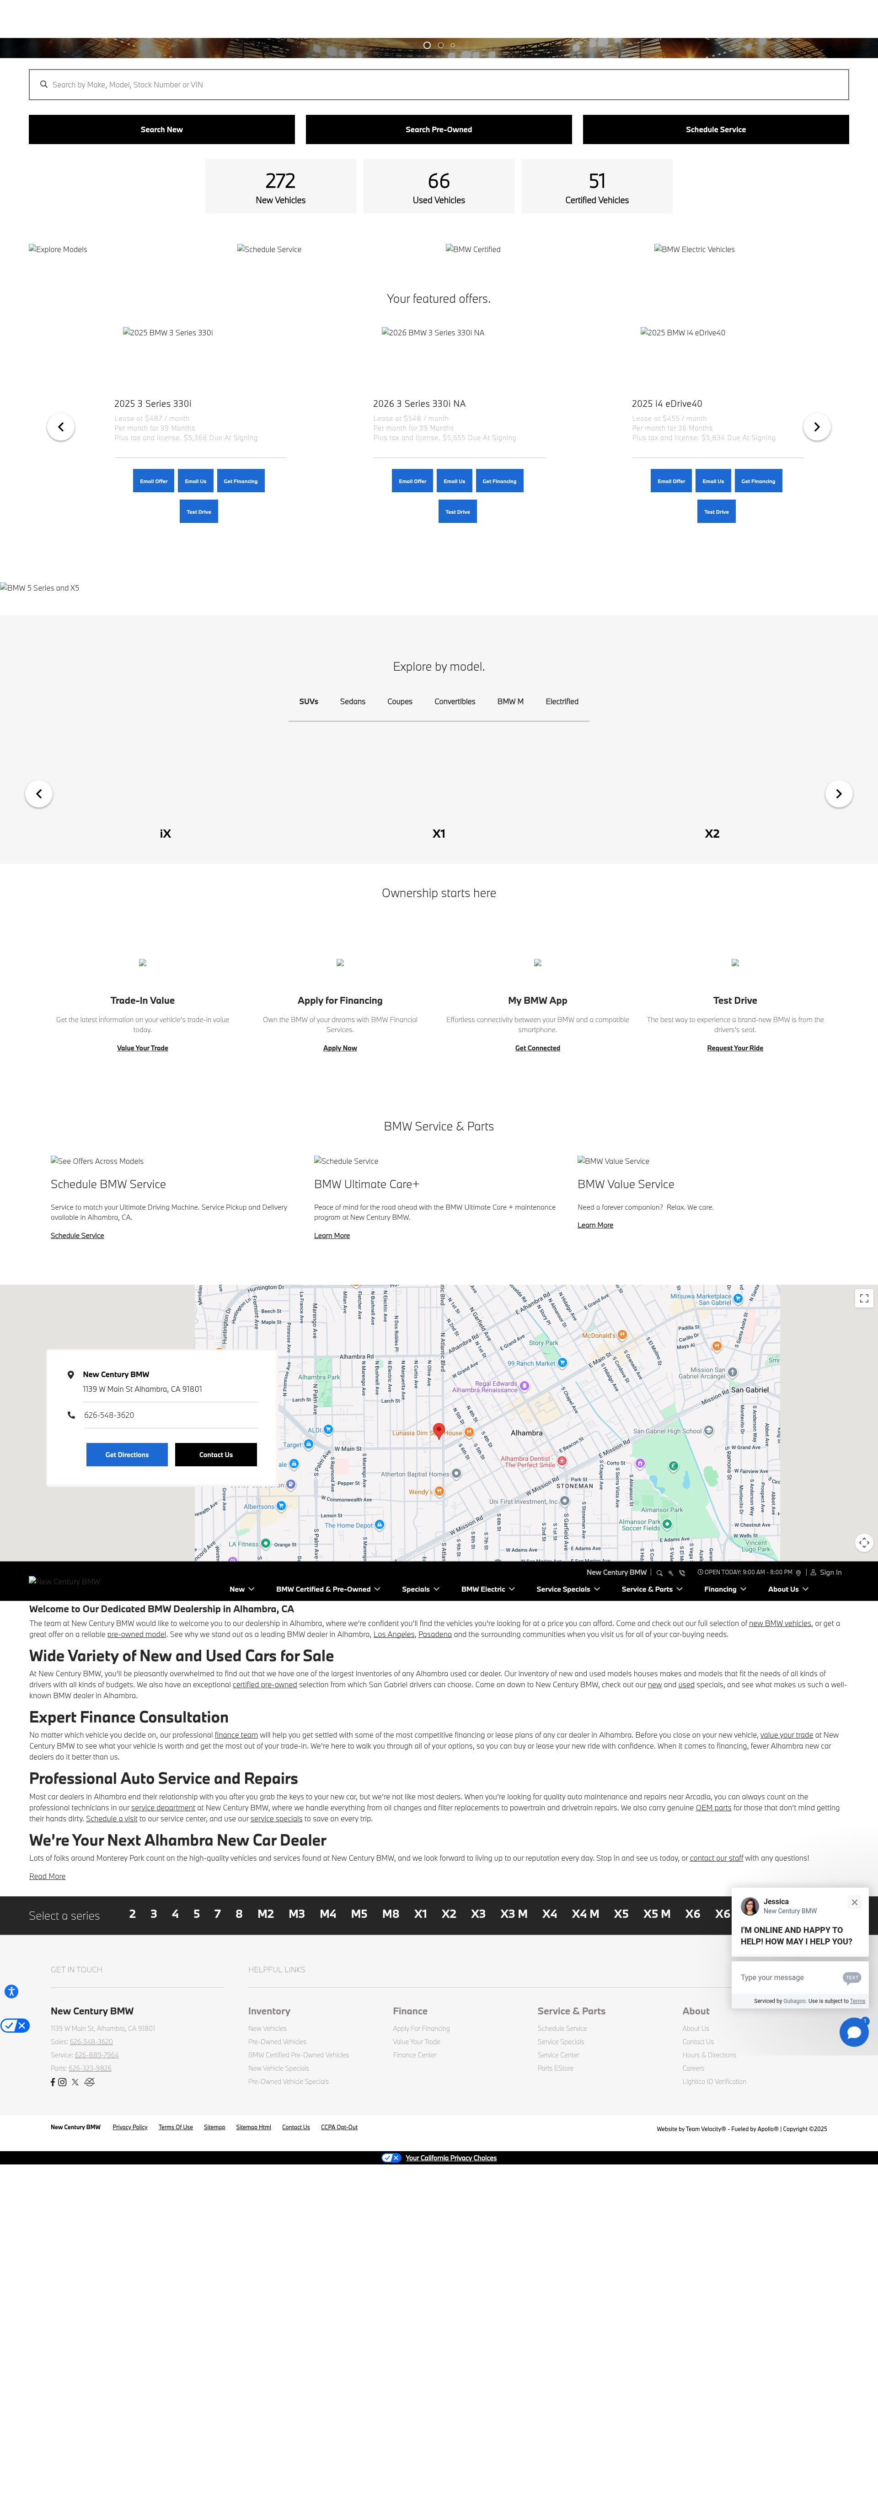This screenshot has width=878, height=2503.
Task: Open the accessibility widget icon
Action: coord(11,1991)
